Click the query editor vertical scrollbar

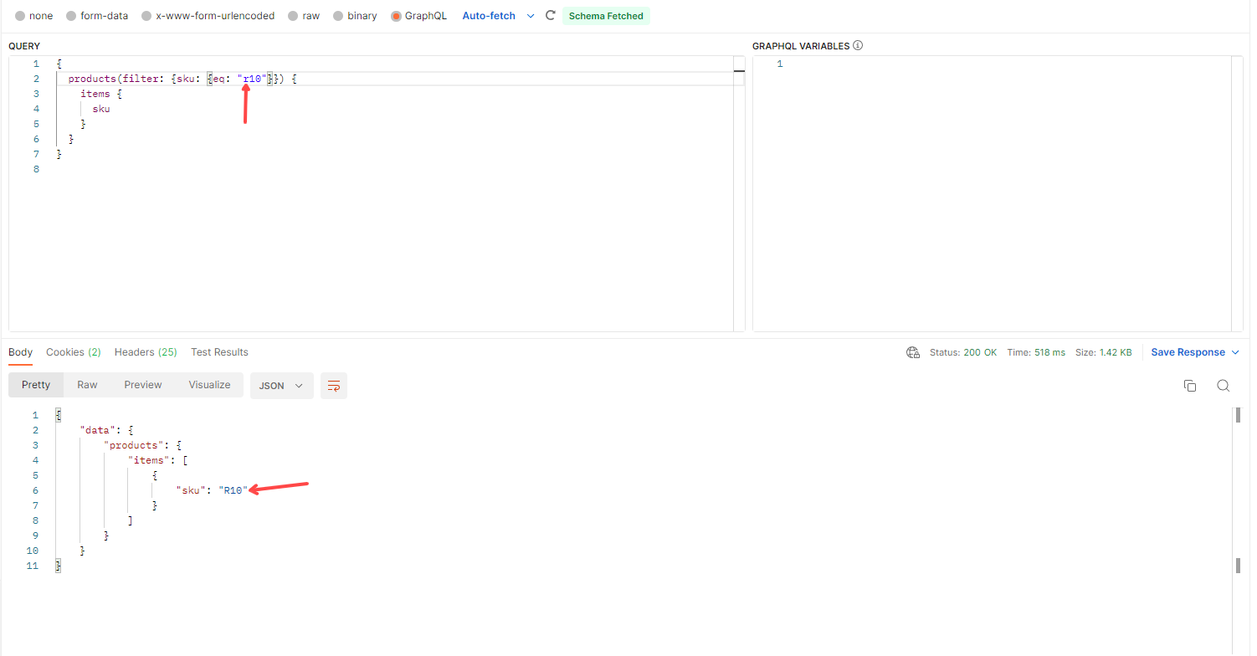tap(739, 194)
